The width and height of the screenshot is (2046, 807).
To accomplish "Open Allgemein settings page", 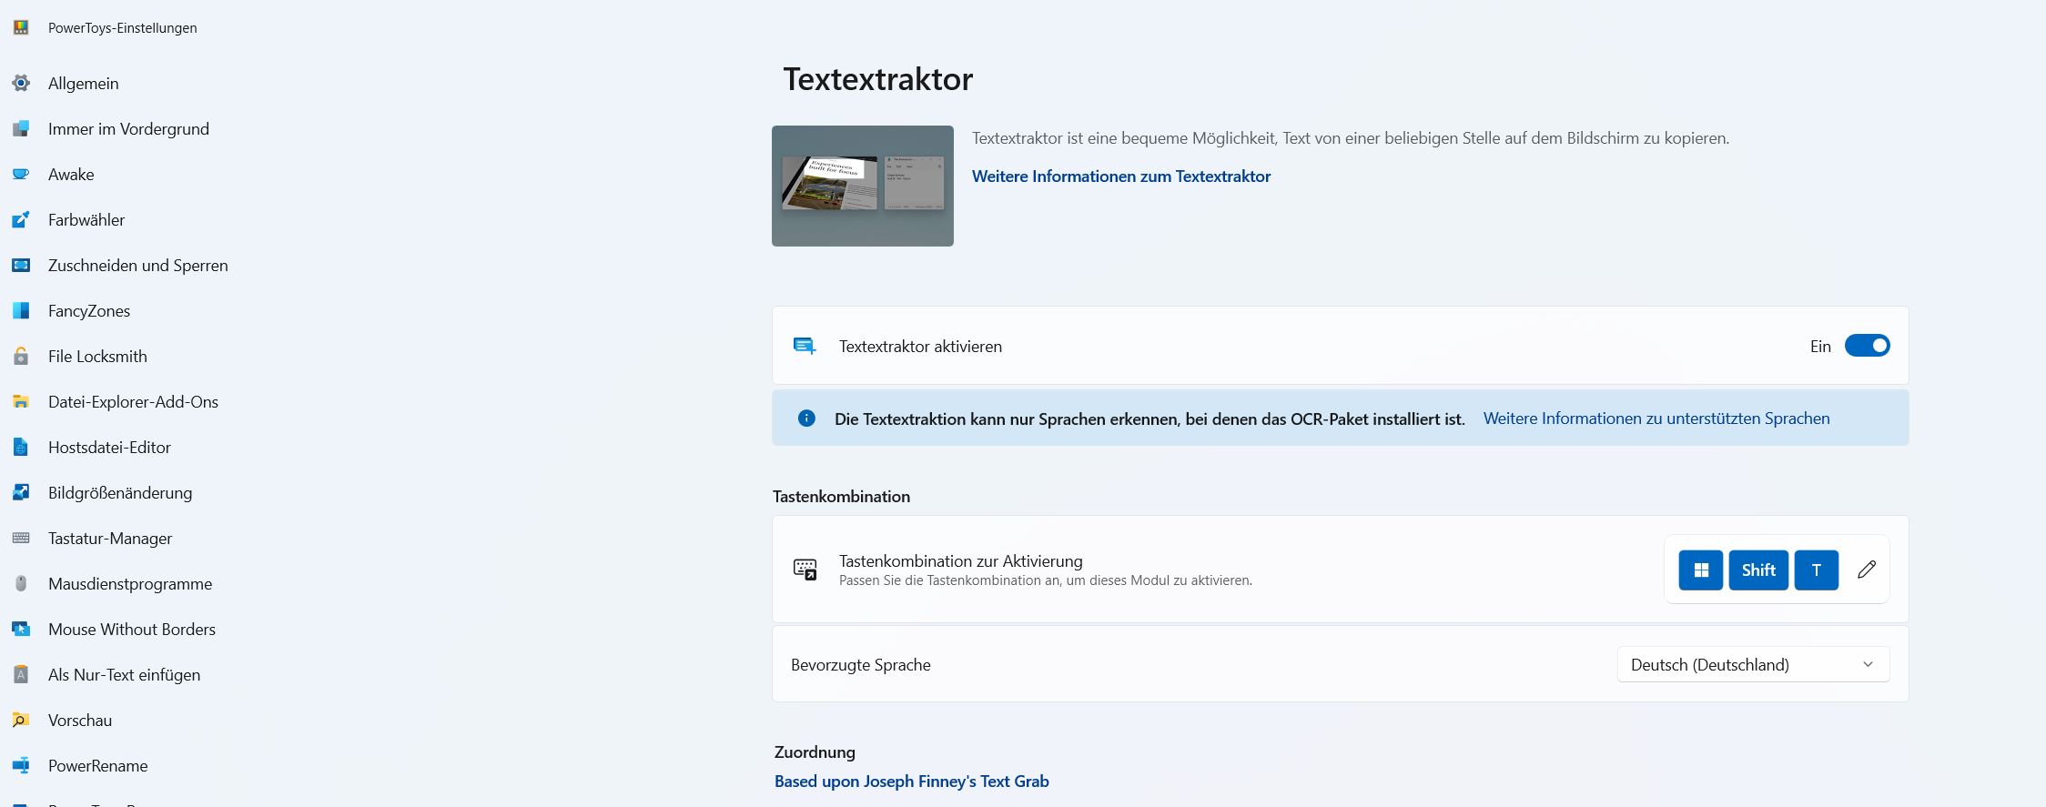I will click(x=84, y=84).
